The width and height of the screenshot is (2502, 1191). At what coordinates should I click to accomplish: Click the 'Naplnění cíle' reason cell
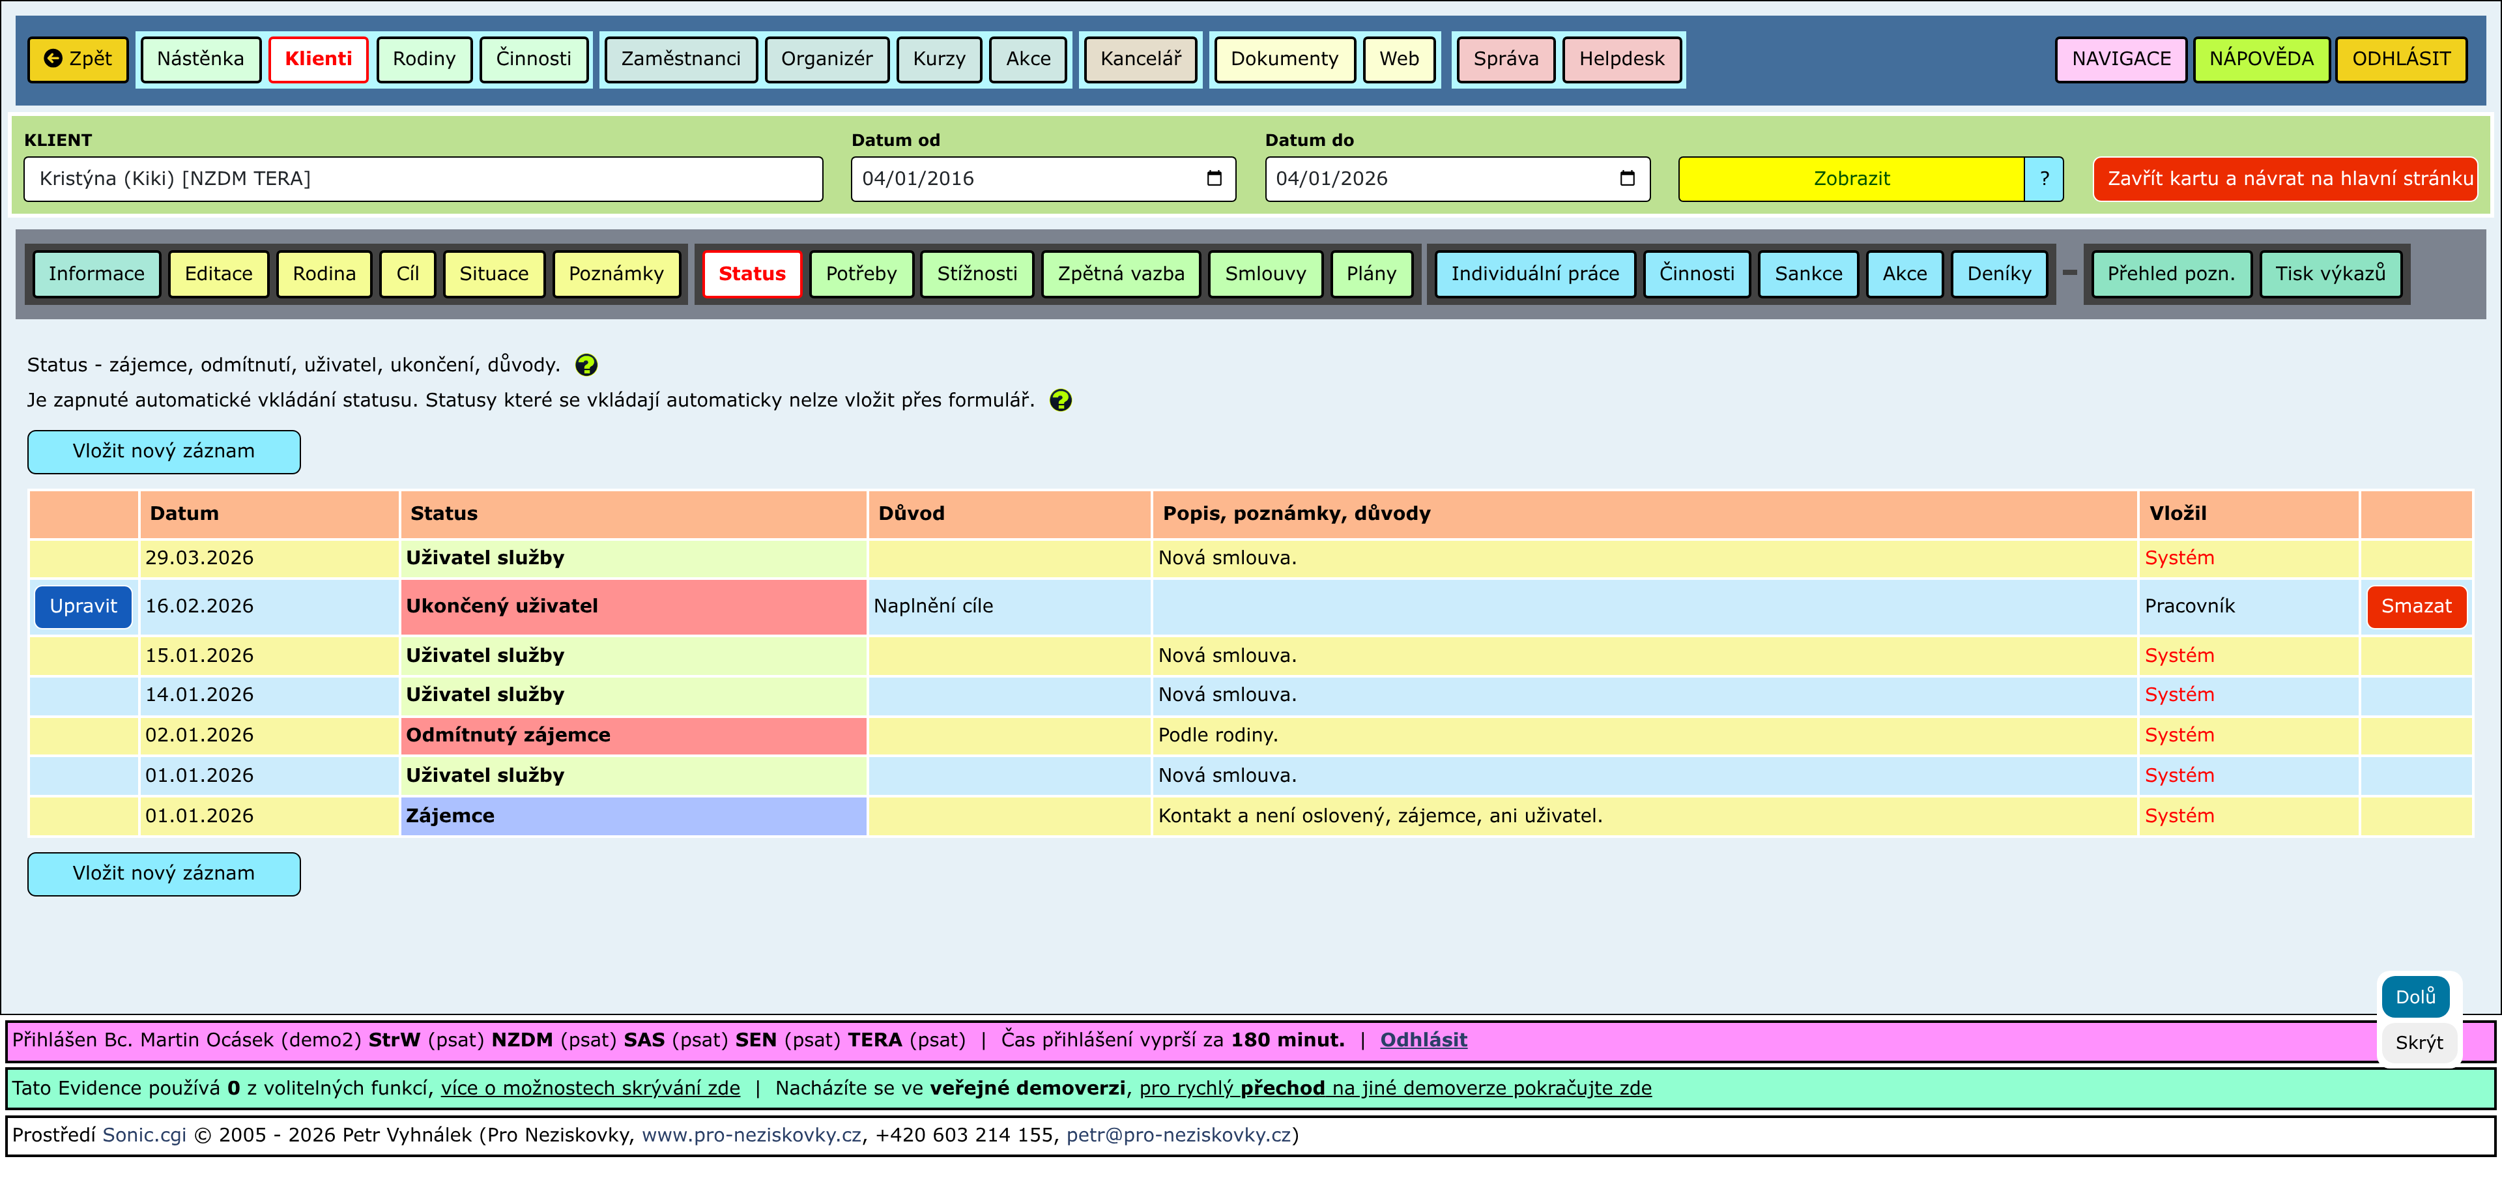[1009, 607]
